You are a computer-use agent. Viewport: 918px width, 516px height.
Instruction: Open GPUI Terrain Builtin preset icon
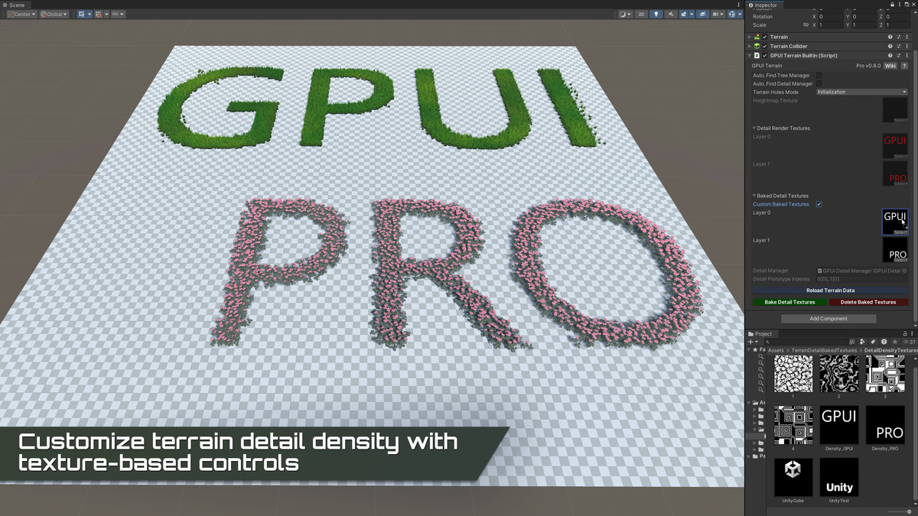pyautogui.click(x=899, y=56)
